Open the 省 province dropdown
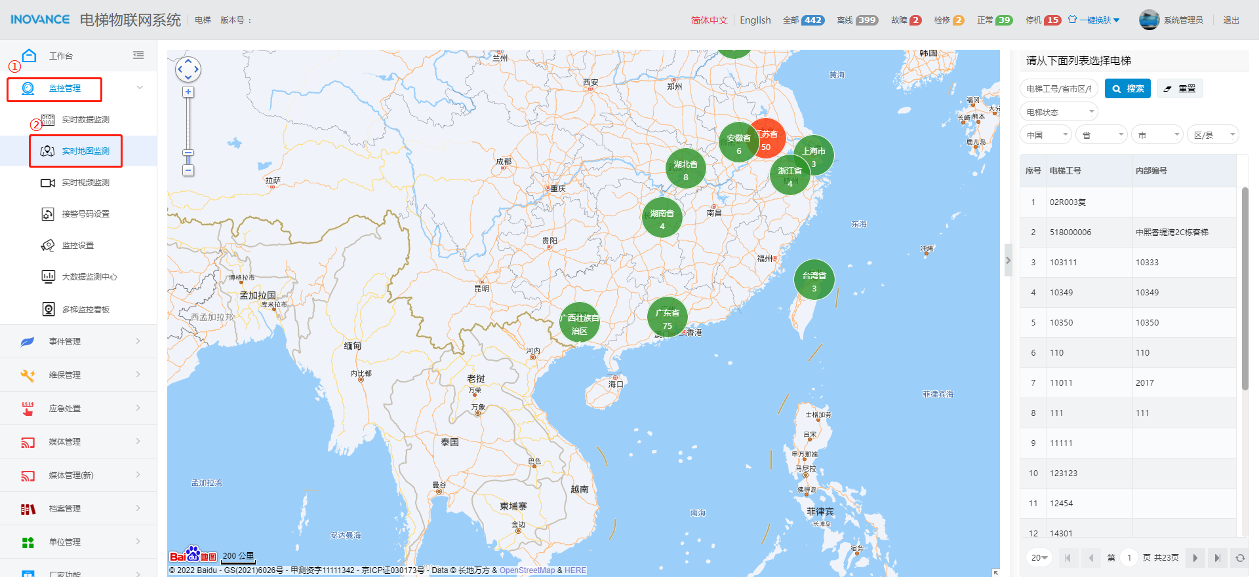 coord(1102,135)
